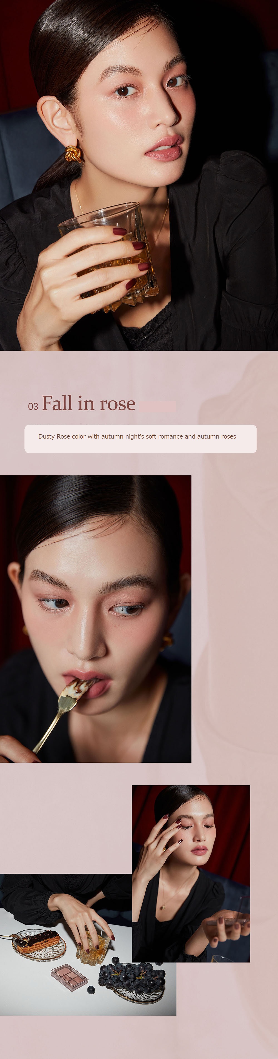This screenshot has height=1059, width=278.
Task: Click the '03' section number
Action: (33, 406)
